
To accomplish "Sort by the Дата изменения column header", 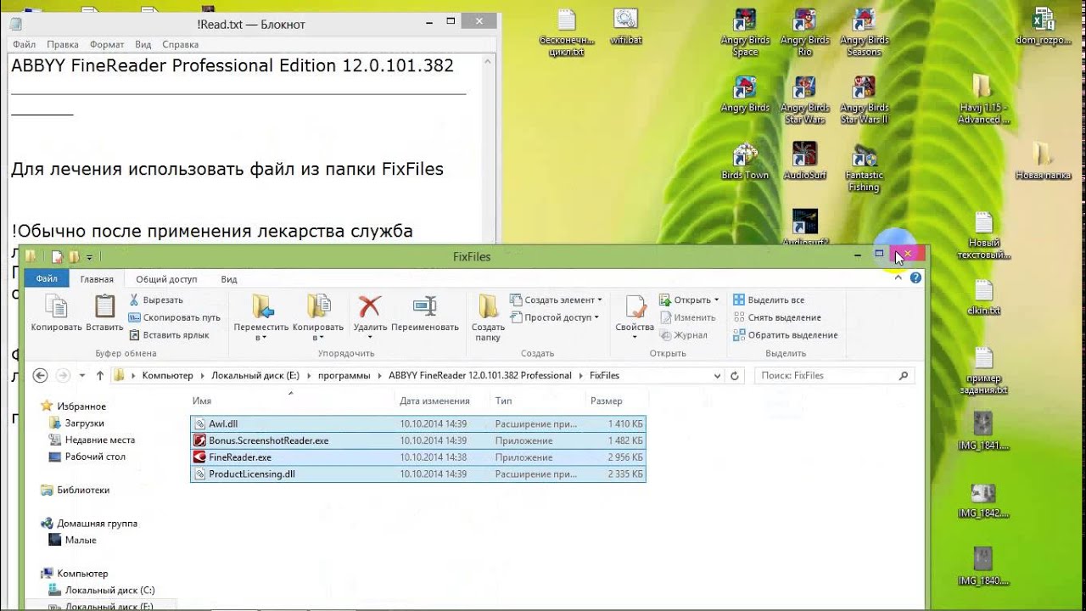I will (x=442, y=401).
